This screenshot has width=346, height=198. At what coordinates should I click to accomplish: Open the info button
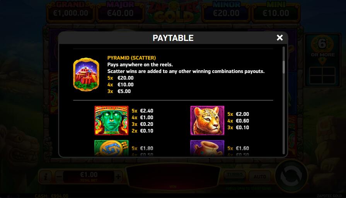[46, 177]
